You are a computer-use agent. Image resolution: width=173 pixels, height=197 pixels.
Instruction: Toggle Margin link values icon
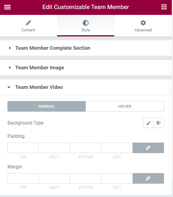click(148, 178)
